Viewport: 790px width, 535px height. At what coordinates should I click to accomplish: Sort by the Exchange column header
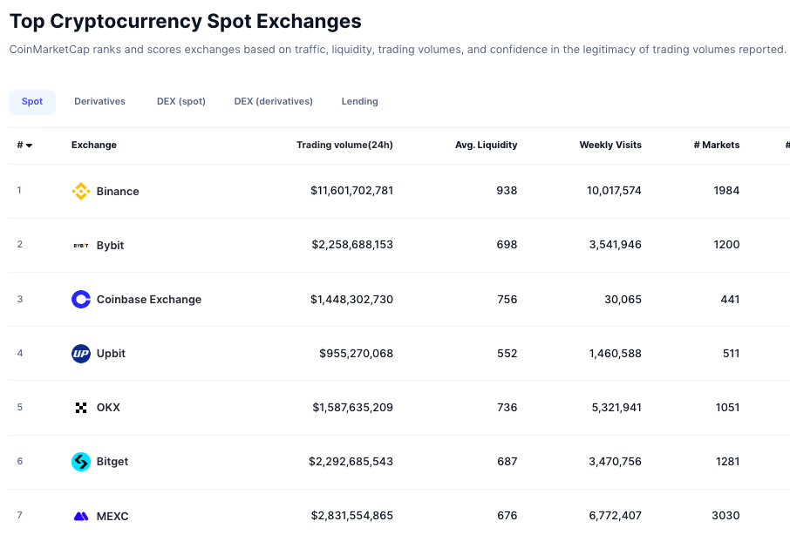pos(94,145)
